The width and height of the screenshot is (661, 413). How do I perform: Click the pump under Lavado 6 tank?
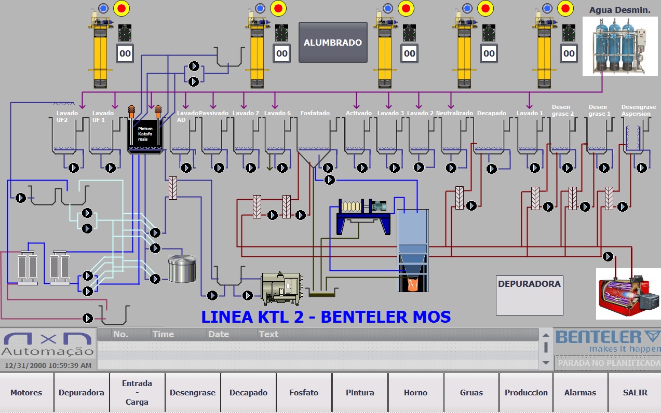[282, 168]
